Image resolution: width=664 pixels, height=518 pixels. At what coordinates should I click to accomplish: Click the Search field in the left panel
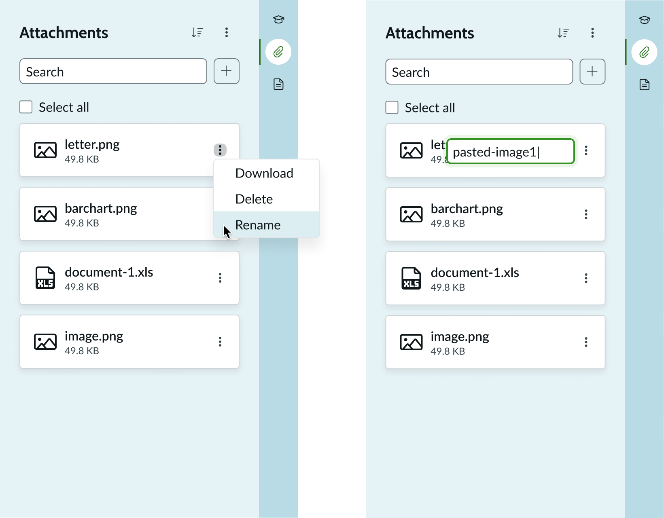[x=113, y=72]
